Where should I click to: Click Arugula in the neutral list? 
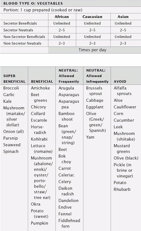pos(66,88)
